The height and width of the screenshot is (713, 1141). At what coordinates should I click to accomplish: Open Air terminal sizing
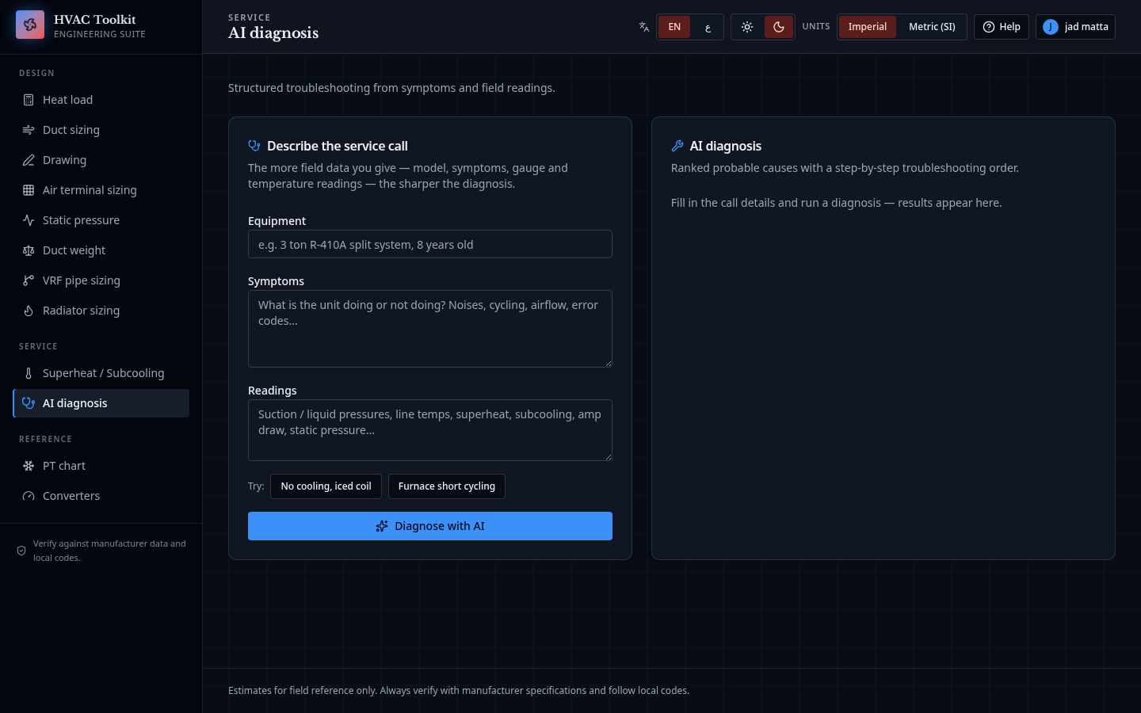(x=101, y=190)
